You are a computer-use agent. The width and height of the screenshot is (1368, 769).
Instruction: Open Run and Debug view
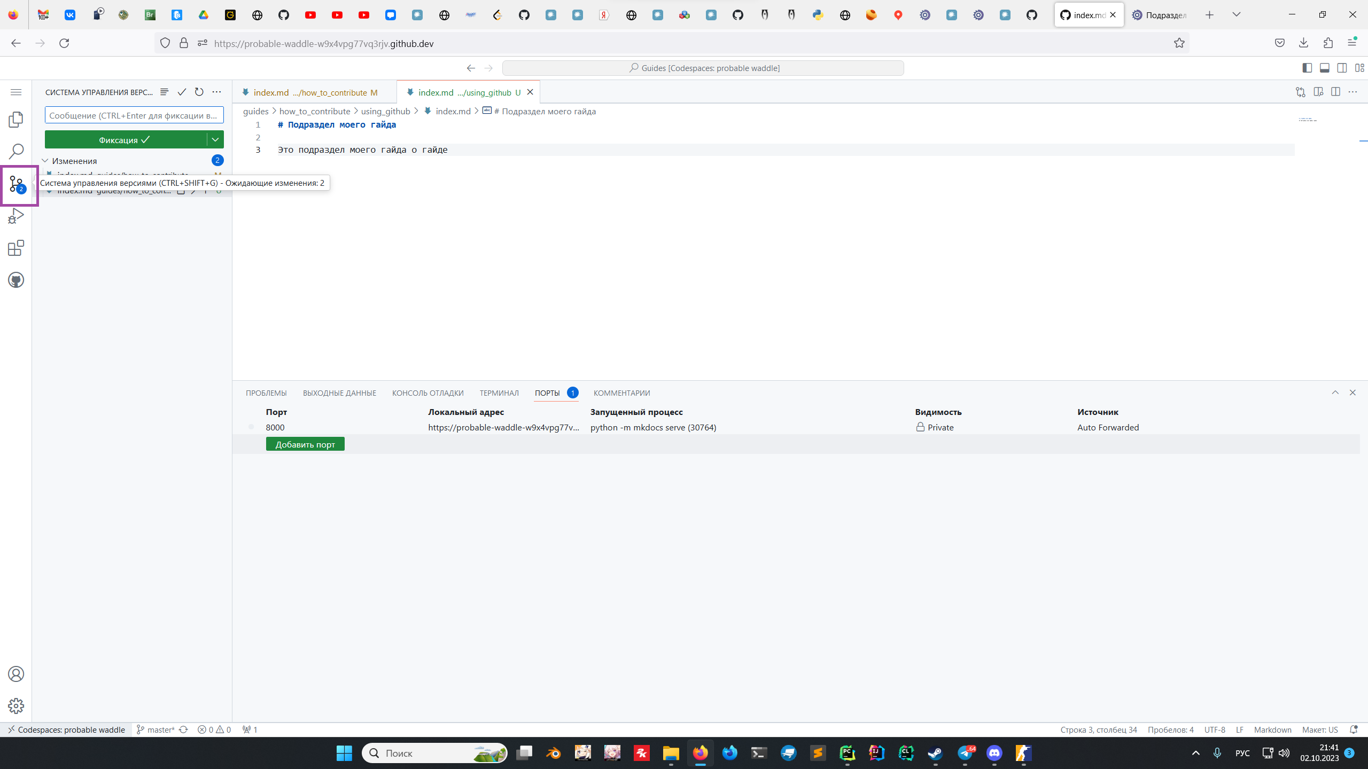point(16,216)
